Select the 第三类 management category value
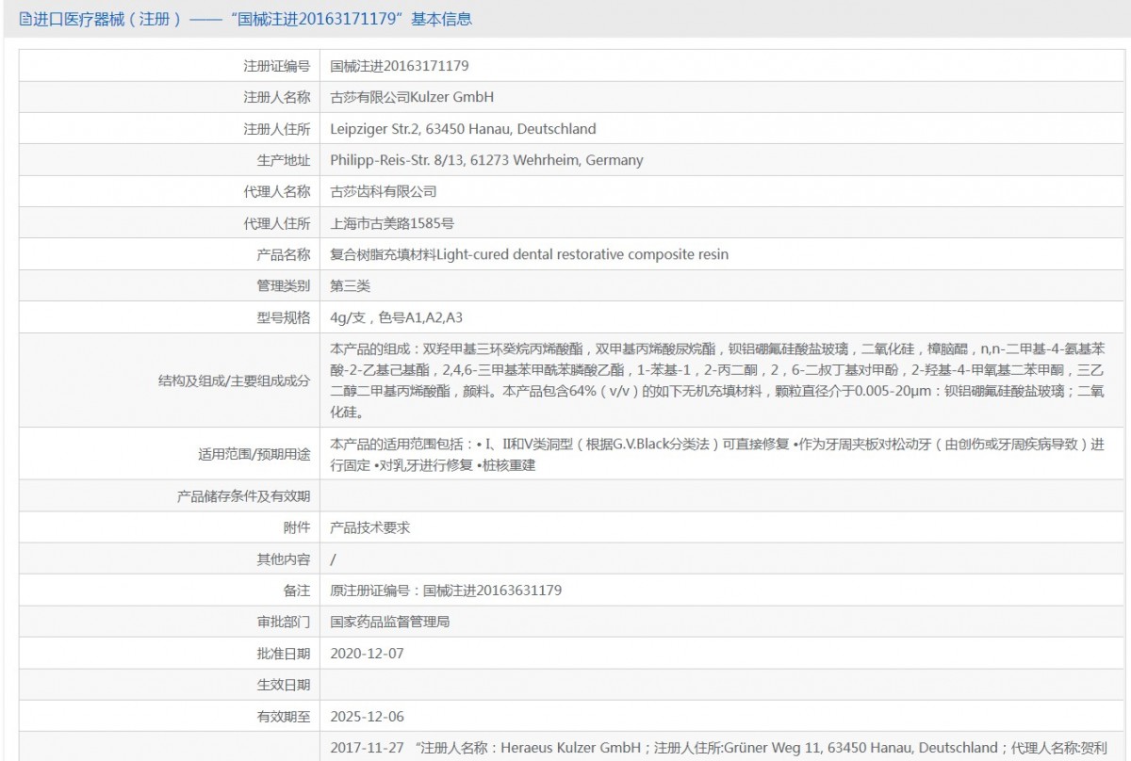1131x761 pixels. pyautogui.click(x=350, y=285)
